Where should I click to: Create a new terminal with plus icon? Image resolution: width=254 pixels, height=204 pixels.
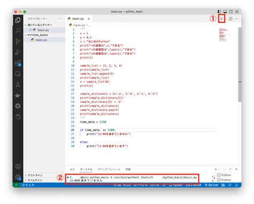(x=216, y=169)
